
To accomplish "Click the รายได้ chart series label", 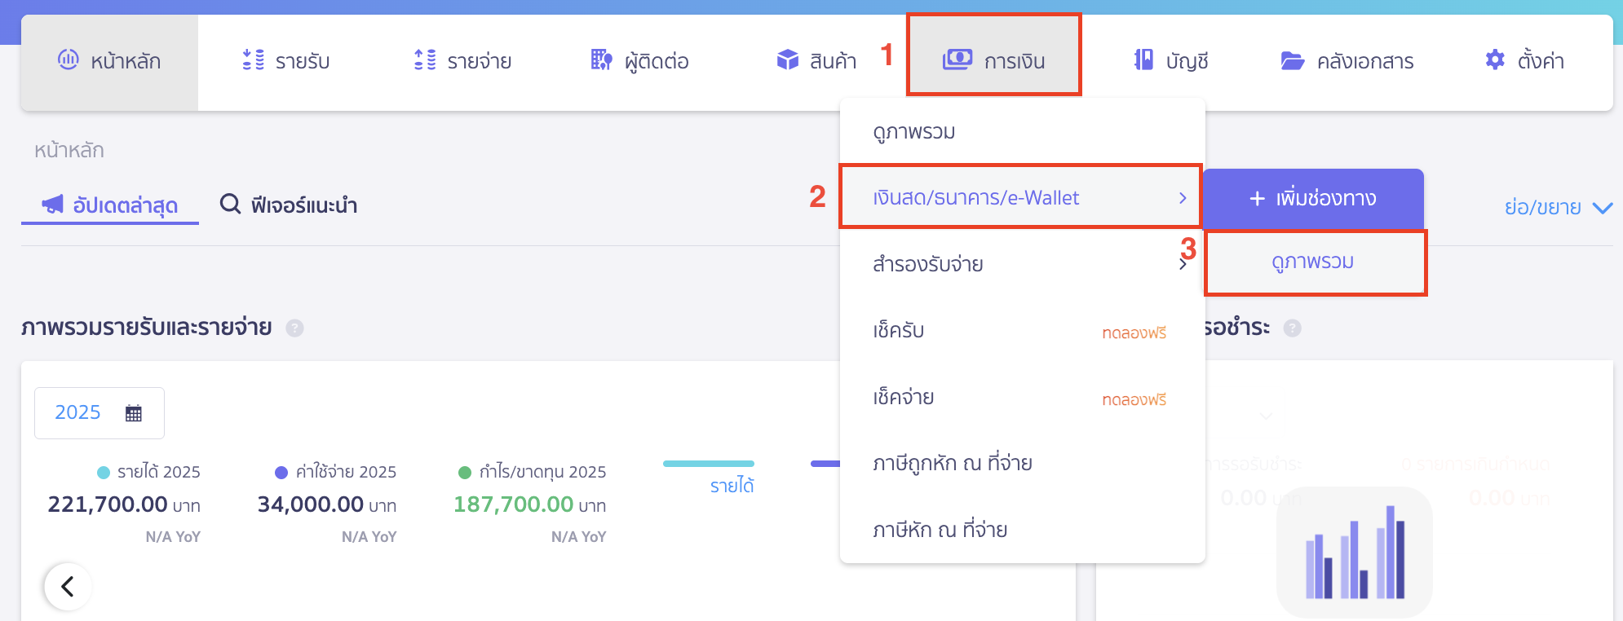I will pyautogui.click(x=732, y=487).
